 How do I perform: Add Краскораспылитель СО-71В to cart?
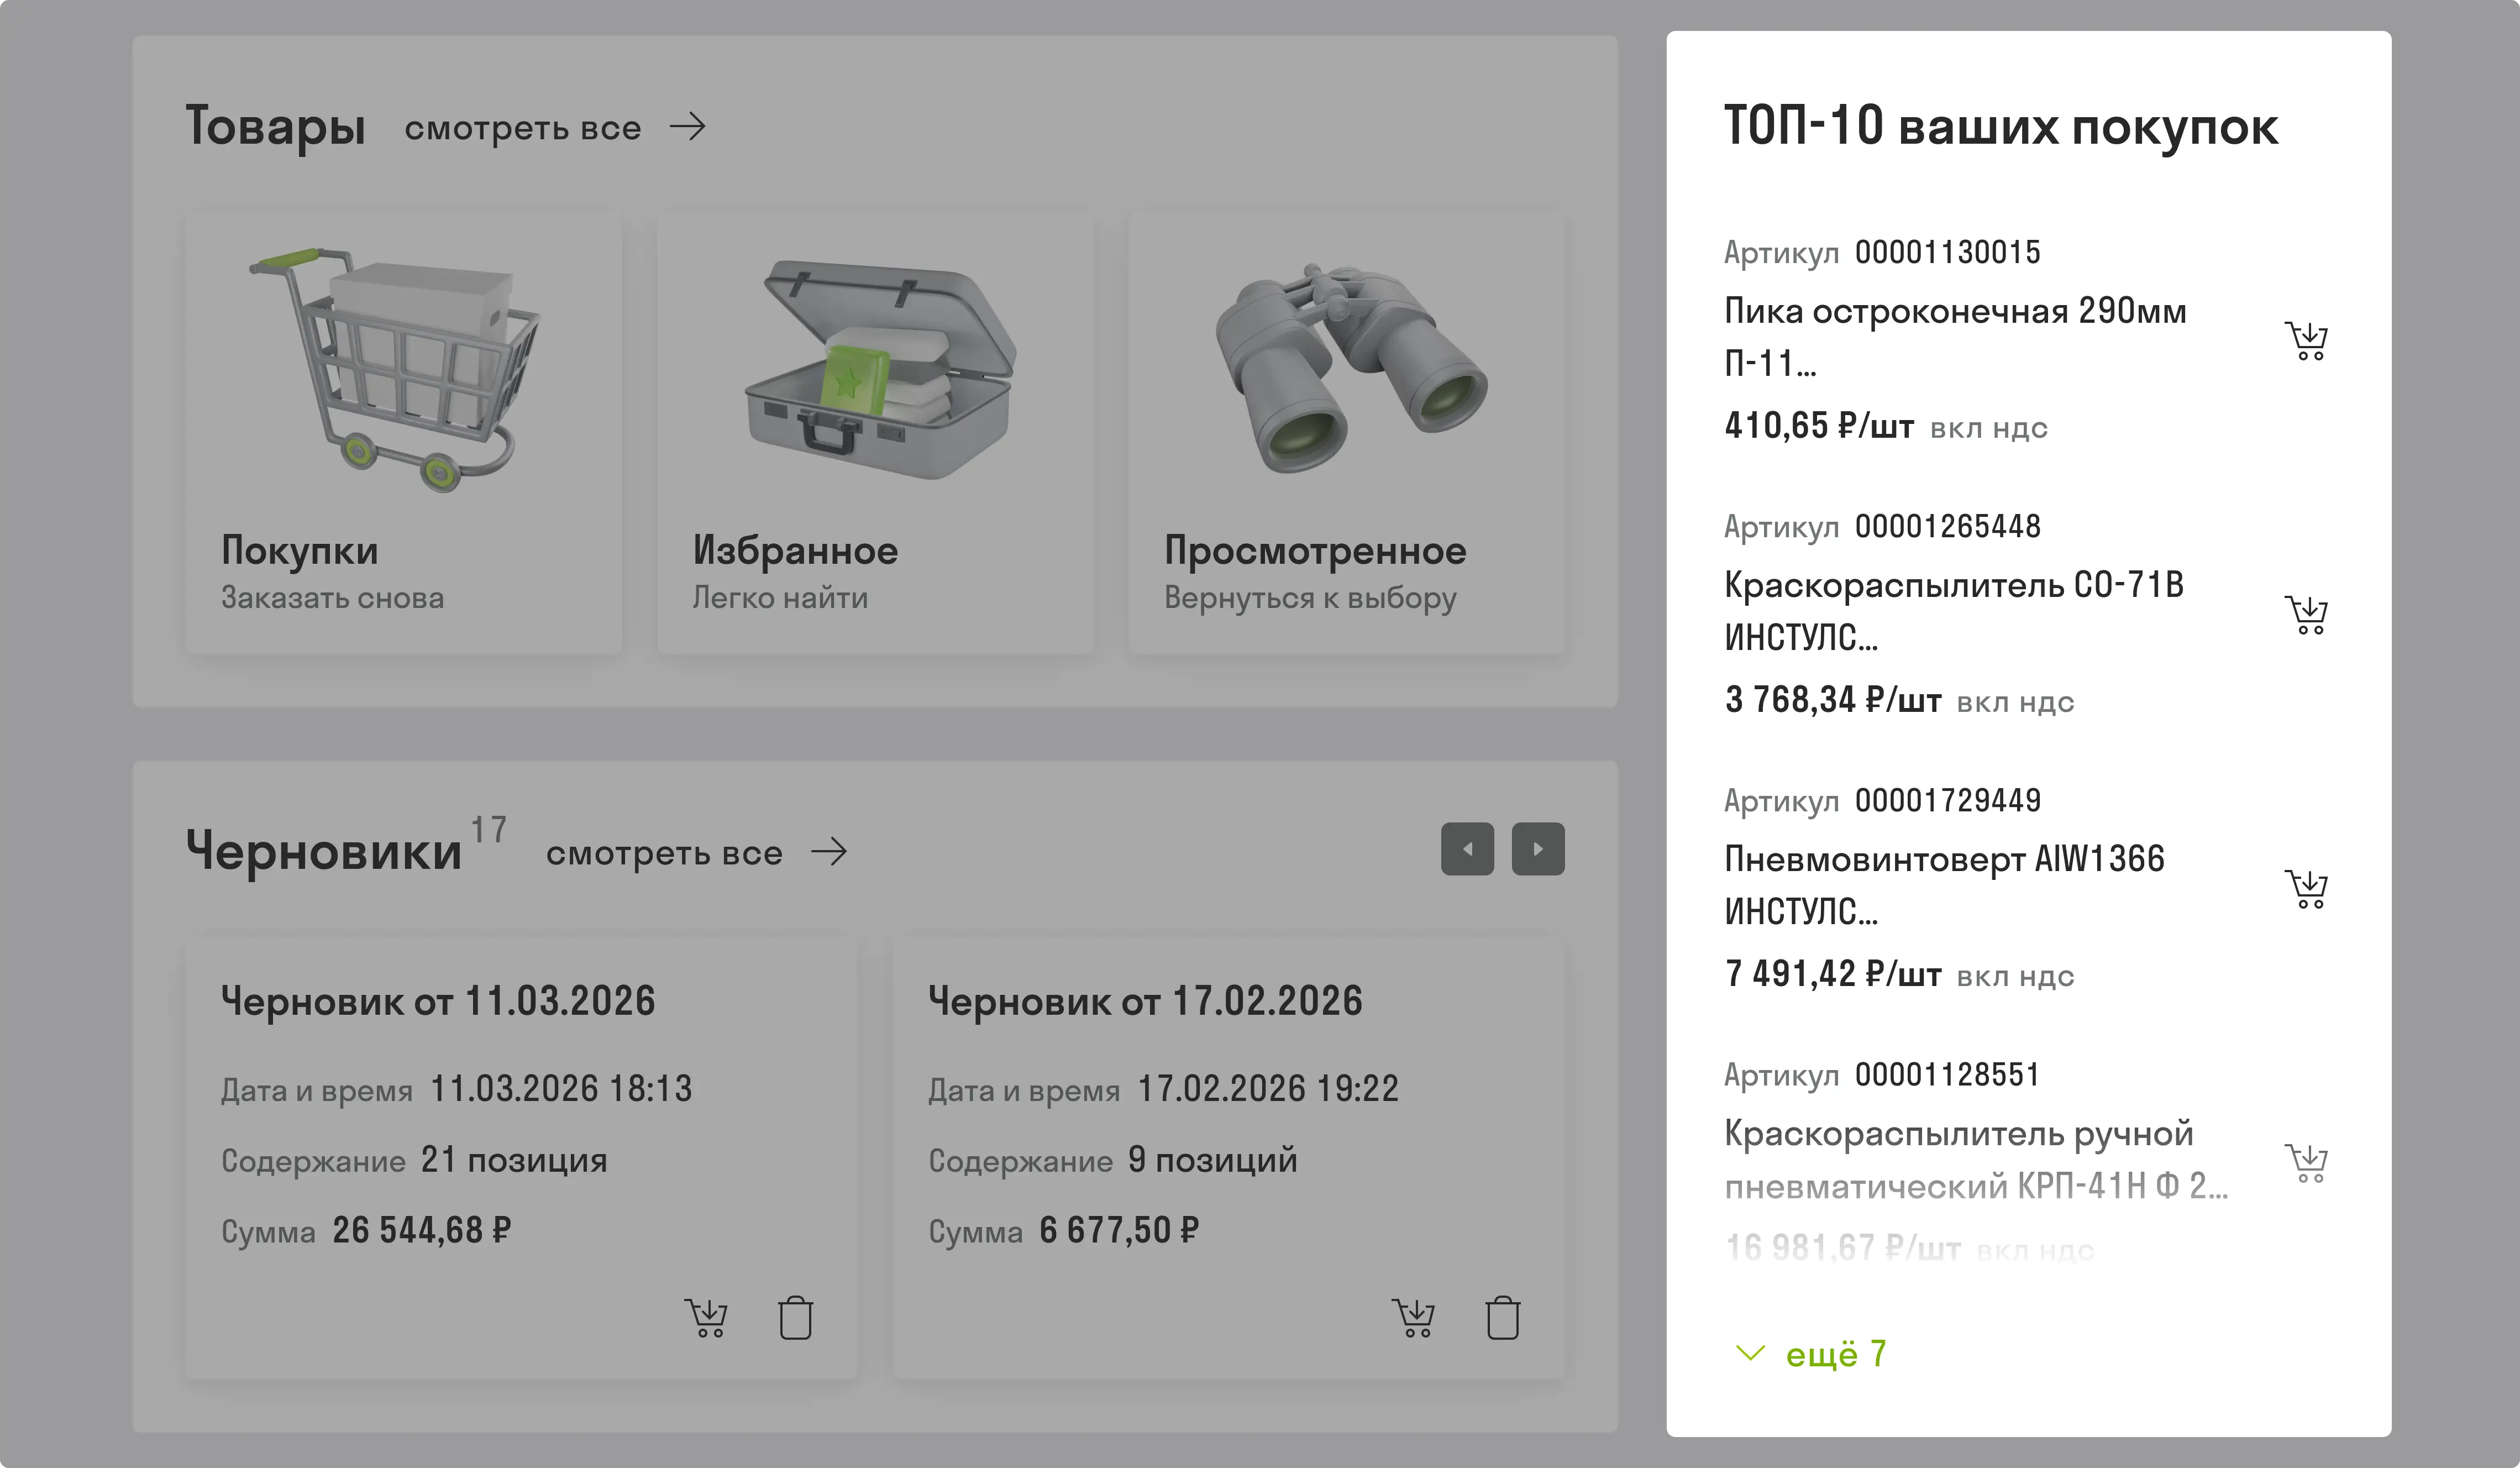[x=2306, y=615]
